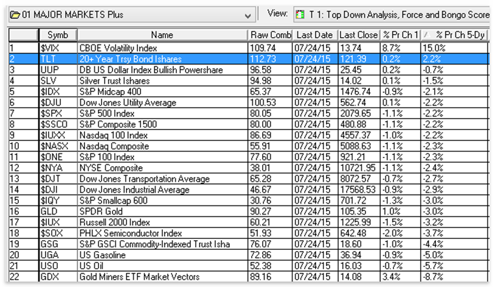This screenshot has width=495, height=287.
Task: Sort by the Last Close column header
Action: point(359,35)
